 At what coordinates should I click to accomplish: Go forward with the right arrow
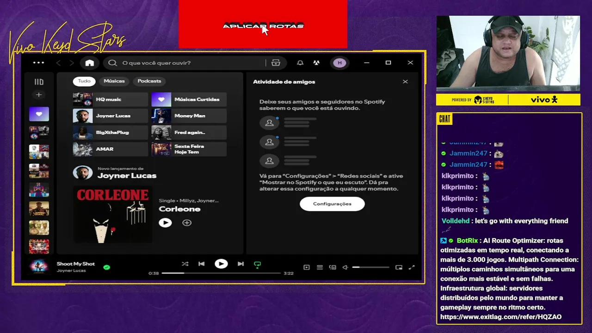[x=72, y=63]
